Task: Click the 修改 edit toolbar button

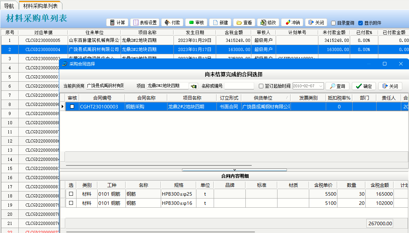Action: pyautogui.click(x=268, y=23)
